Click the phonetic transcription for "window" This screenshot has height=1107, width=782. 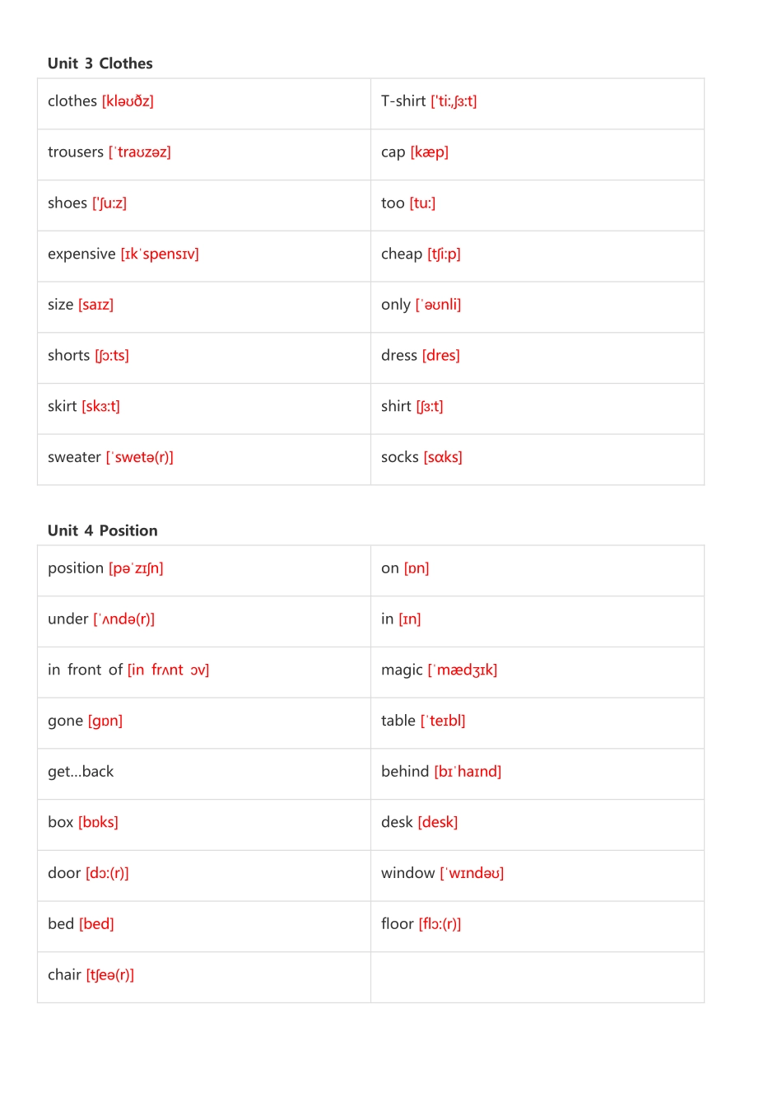(472, 873)
